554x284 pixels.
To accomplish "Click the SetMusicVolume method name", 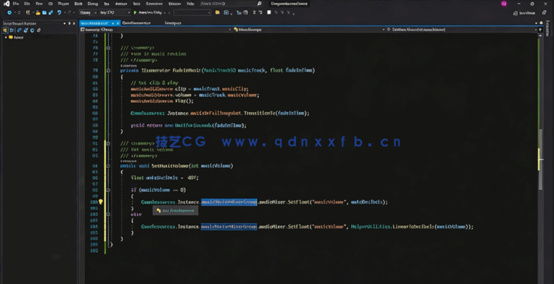I will tap(170, 166).
